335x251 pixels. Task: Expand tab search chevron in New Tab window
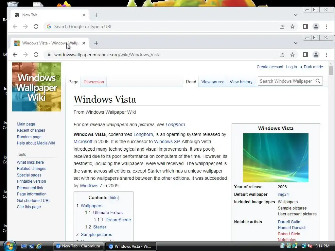click(x=296, y=15)
